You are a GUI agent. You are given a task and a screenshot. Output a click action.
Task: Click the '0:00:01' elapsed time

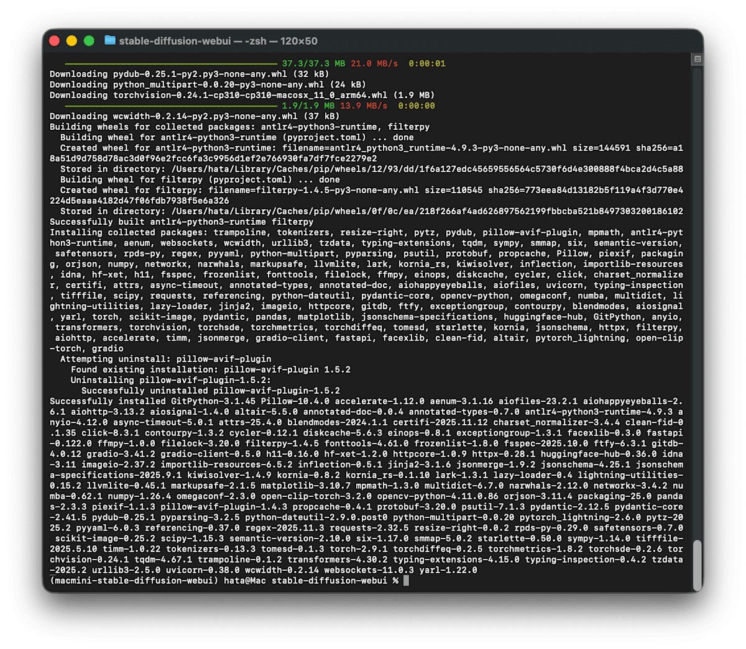[427, 63]
